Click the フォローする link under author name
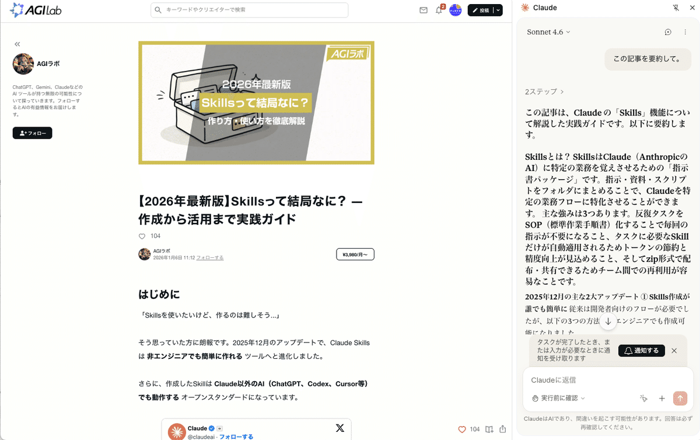Image resolution: width=700 pixels, height=440 pixels. click(209, 257)
